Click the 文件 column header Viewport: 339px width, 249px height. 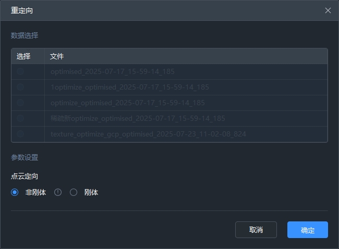57,56
